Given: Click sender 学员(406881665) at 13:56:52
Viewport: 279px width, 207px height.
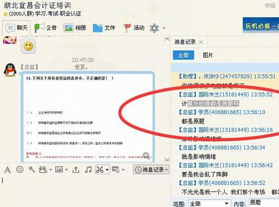Looking at the screenshot, I should coord(222,183).
